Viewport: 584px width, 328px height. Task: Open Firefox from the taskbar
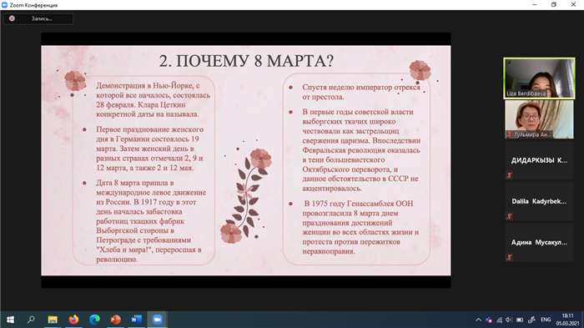tap(73, 320)
